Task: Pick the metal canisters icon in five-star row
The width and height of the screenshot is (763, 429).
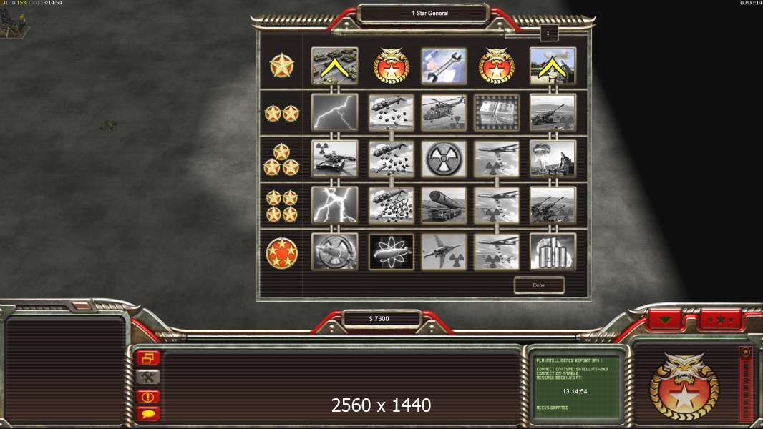Action: (553, 252)
